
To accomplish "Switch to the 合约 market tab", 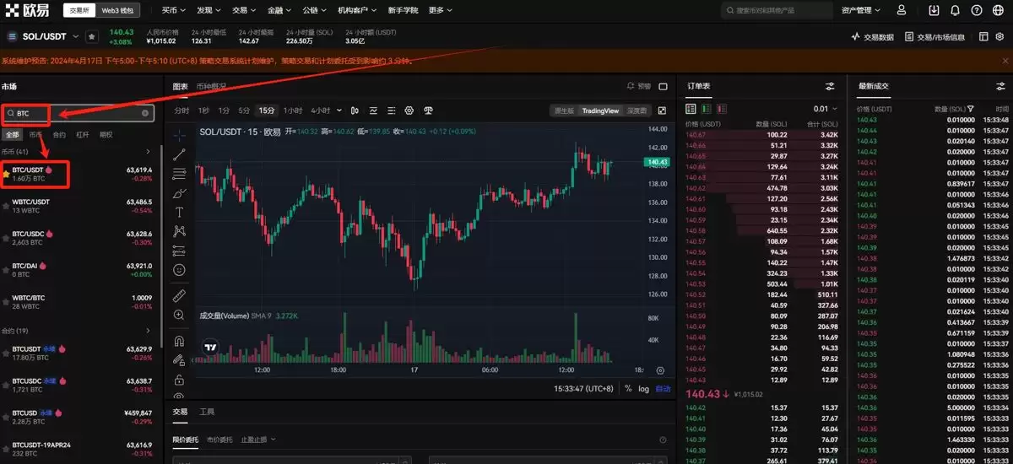I will coord(59,134).
